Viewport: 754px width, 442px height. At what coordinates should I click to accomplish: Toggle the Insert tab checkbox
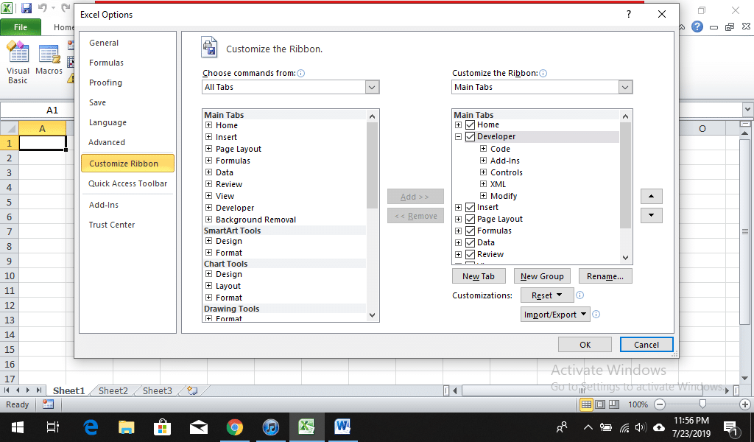(x=471, y=207)
